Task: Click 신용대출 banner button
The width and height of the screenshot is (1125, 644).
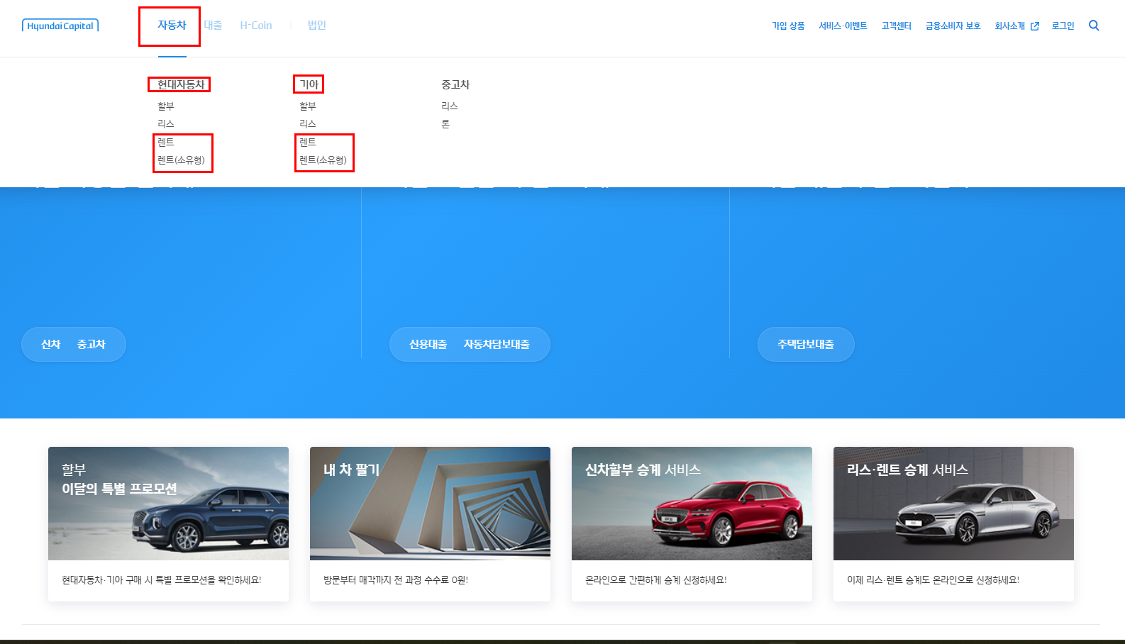Action: point(428,345)
